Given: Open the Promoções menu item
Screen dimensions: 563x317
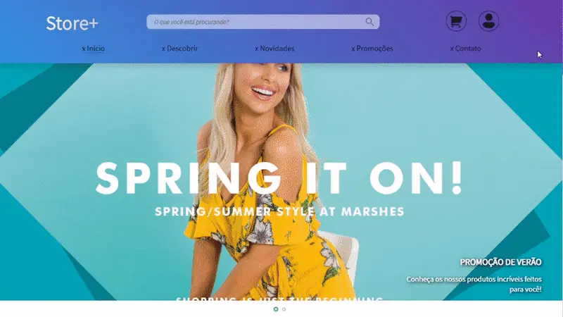Looking at the screenshot, I should pyautogui.click(x=374, y=49).
